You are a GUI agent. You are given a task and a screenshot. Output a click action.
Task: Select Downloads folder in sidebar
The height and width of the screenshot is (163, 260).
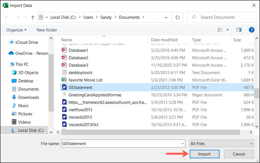28,97
